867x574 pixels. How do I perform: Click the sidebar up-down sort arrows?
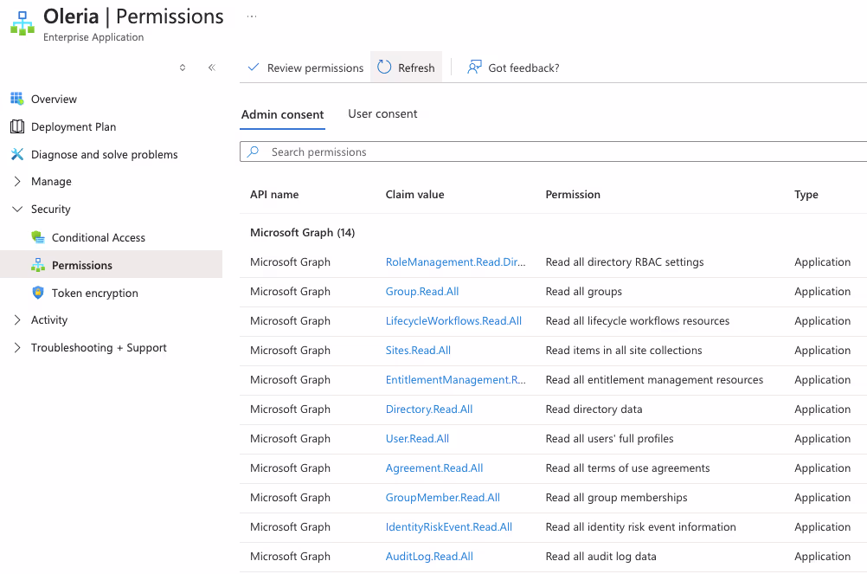point(183,68)
